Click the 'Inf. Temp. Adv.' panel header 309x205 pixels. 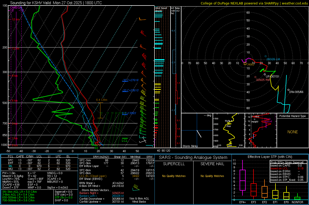[176, 11]
